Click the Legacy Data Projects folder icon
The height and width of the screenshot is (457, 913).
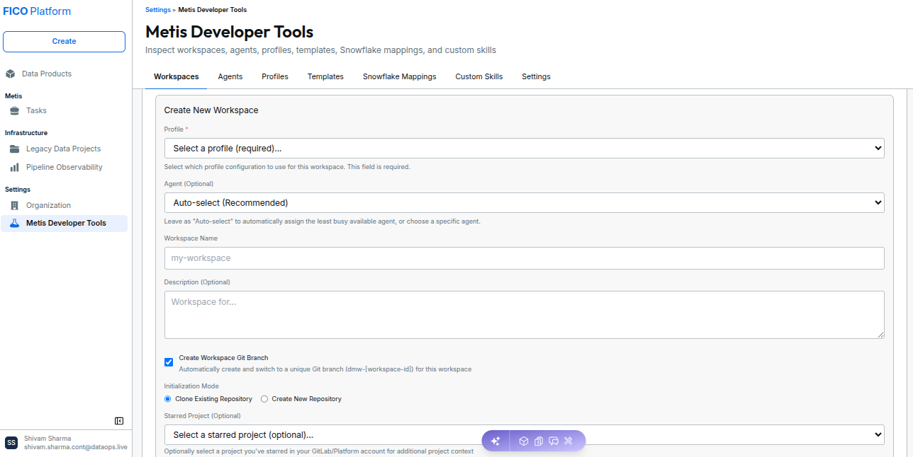14,149
